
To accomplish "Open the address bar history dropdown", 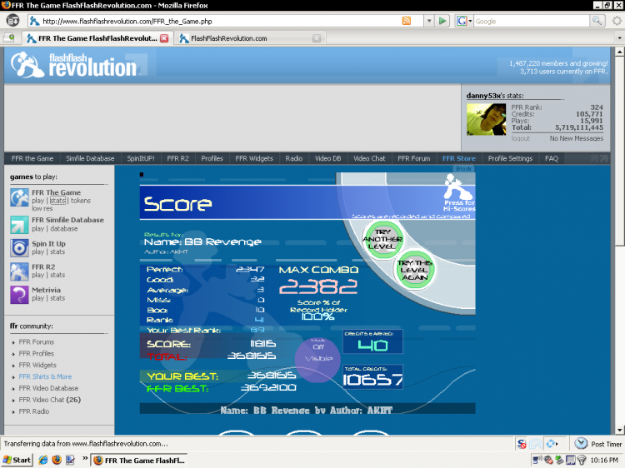I will 429,21.
